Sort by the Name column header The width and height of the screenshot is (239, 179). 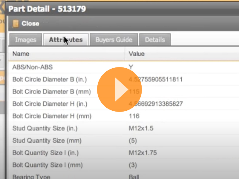20,54
